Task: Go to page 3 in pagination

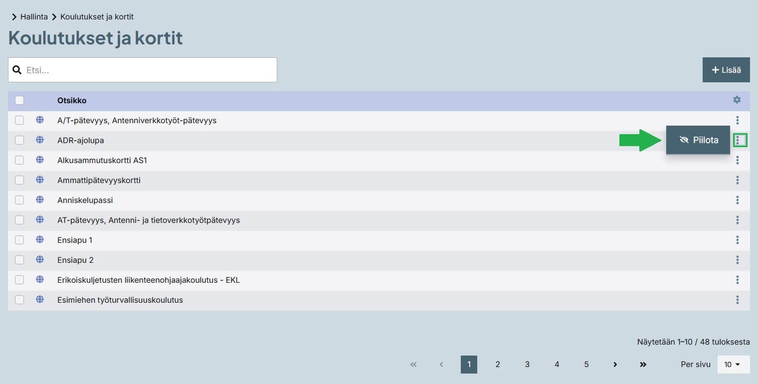Action: coord(527,365)
